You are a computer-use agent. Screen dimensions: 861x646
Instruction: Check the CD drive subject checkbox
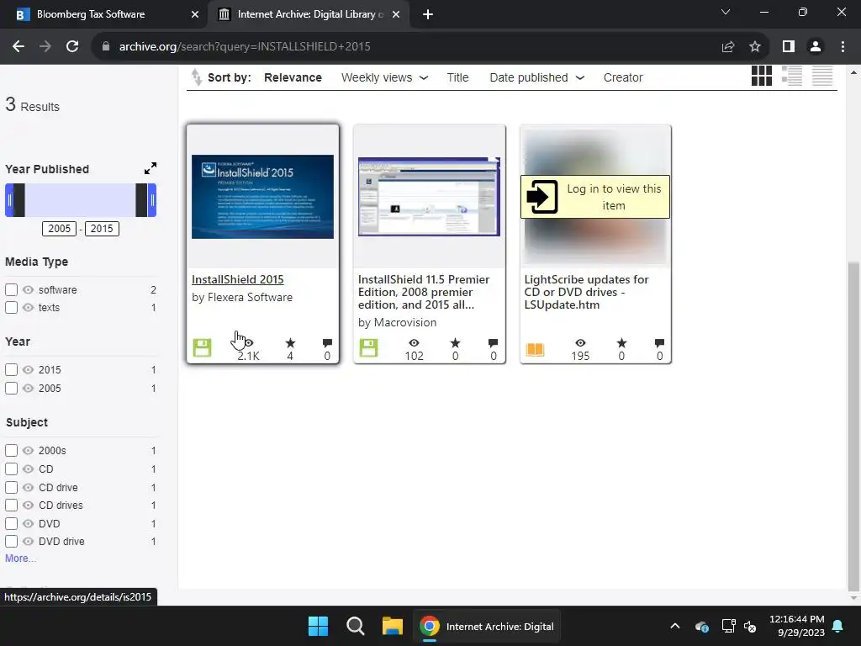[11, 487]
